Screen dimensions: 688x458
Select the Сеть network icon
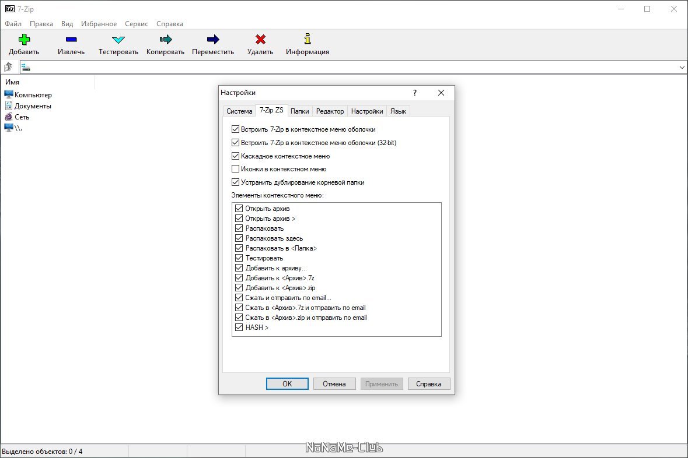[9, 117]
